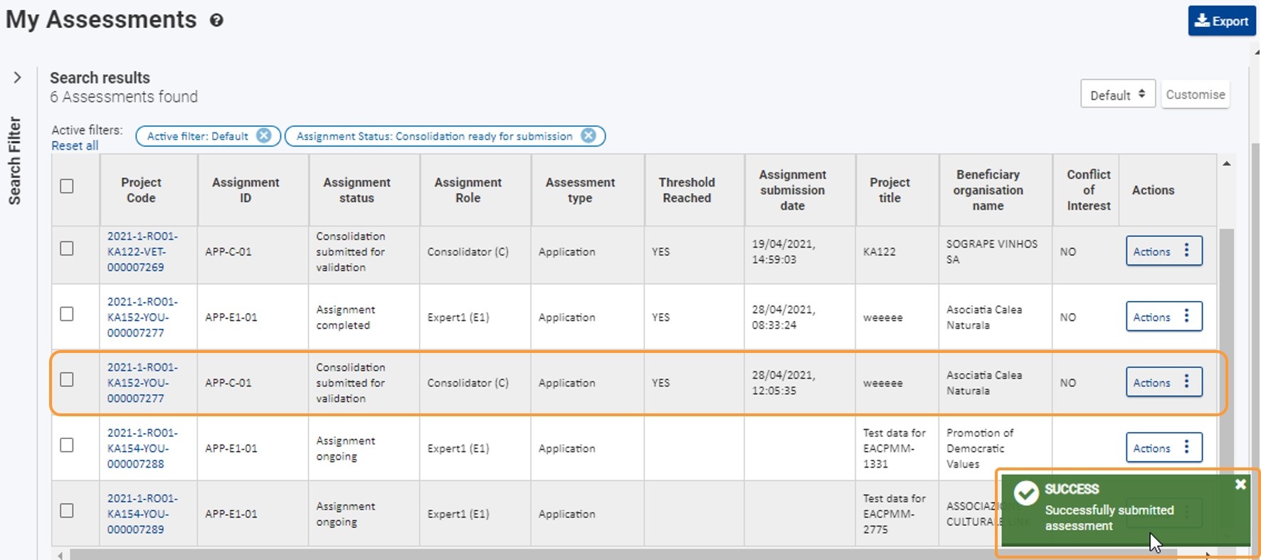Screen dimensions: 1261x560
Task: Open Actions menu for Assignment completed row
Action: click(1164, 317)
